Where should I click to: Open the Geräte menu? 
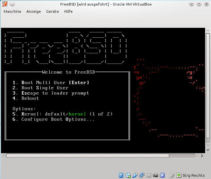[x=52, y=11]
